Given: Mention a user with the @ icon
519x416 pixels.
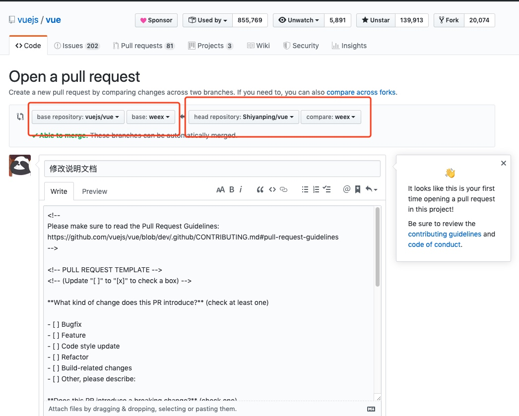Looking at the screenshot, I should [x=346, y=189].
